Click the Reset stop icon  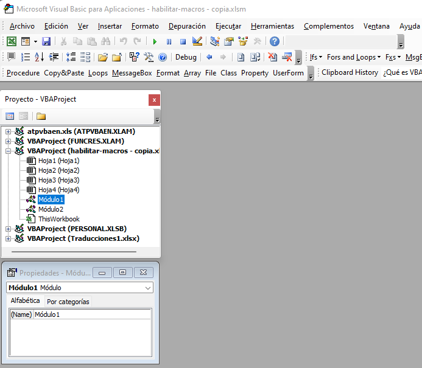coord(183,41)
